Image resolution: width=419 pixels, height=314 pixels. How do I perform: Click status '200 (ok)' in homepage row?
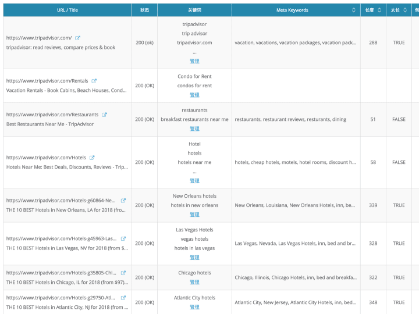tap(144, 42)
